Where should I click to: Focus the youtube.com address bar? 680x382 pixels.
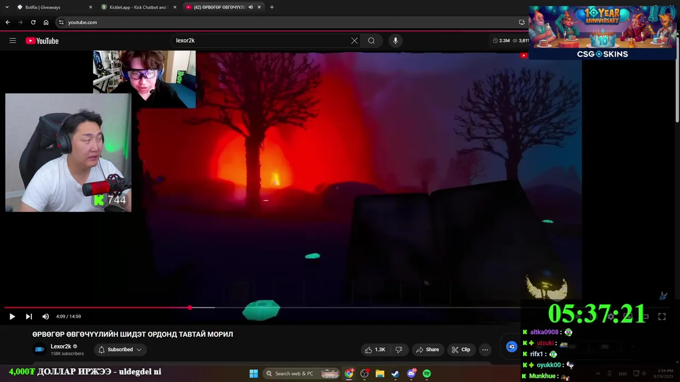[287, 22]
